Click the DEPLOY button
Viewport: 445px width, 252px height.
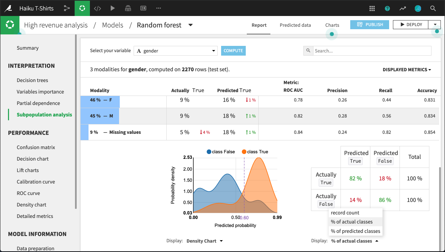point(411,25)
